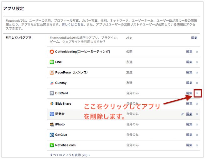Remove CoffeeMeeting app with its x

coord(197,52)
